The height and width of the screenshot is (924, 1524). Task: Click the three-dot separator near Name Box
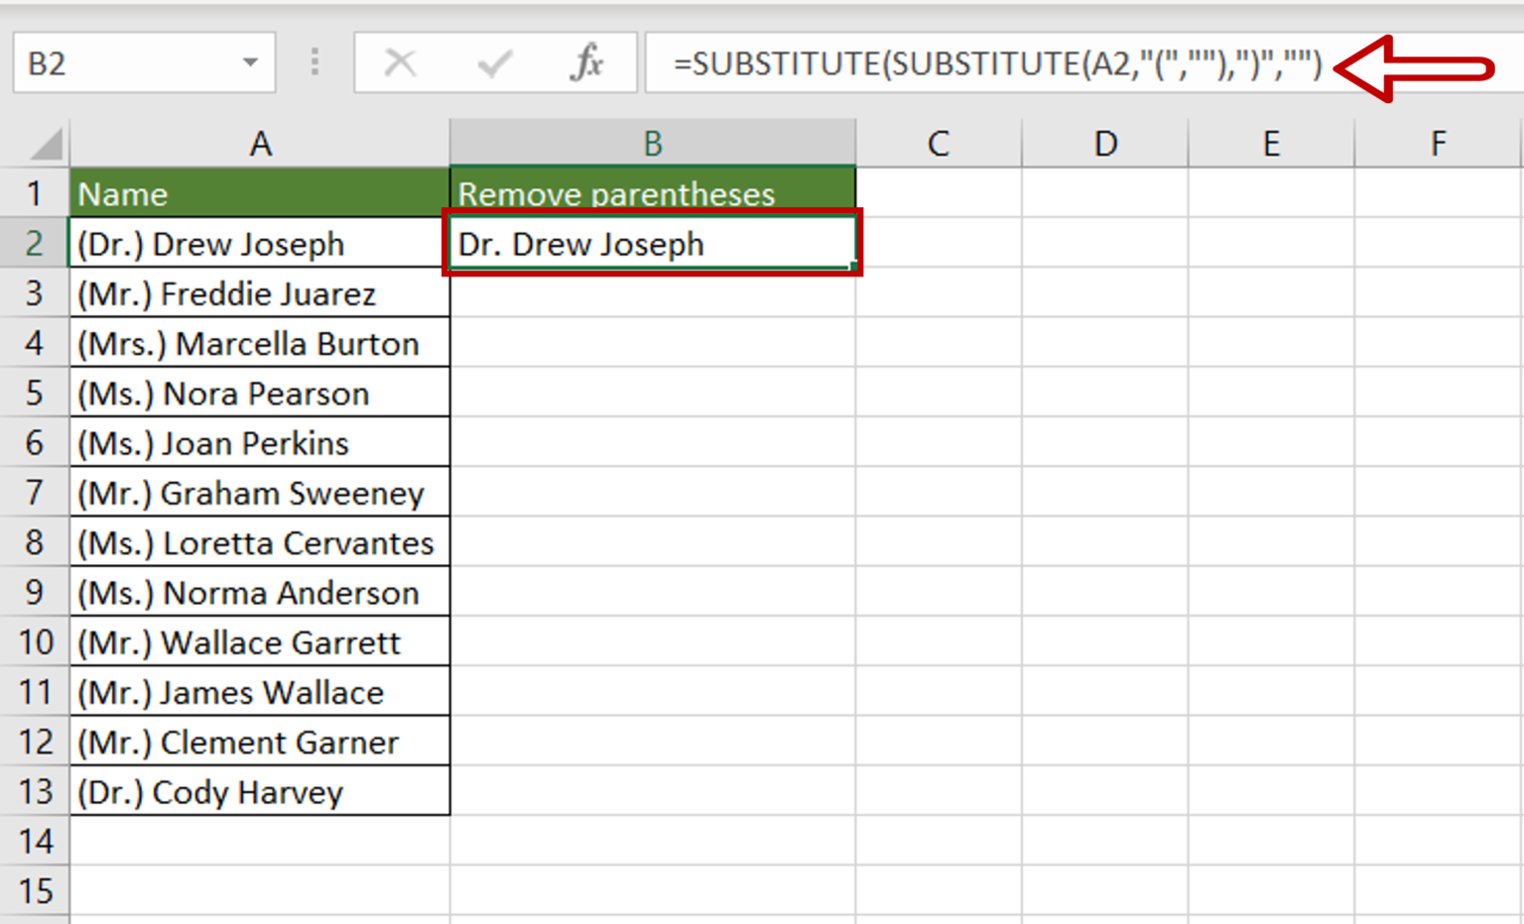[315, 62]
